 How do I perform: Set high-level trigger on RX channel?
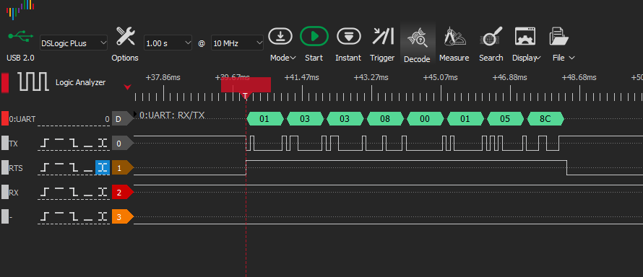pos(60,191)
